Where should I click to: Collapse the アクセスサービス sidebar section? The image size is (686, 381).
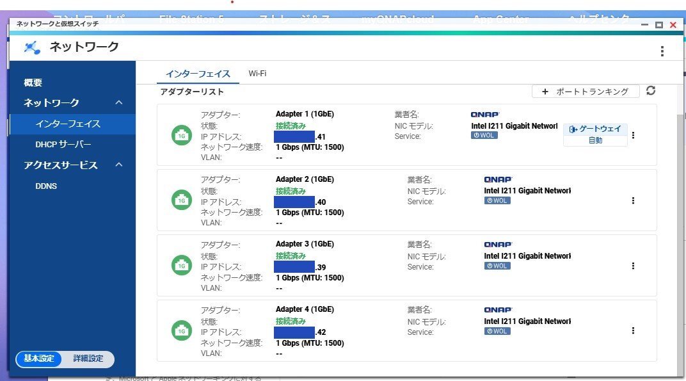pyautogui.click(x=118, y=165)
